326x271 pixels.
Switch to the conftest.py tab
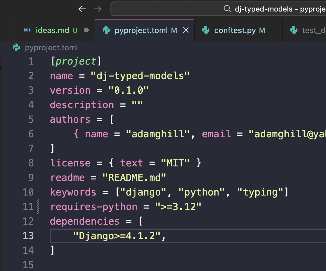click(x=235, y=30)
